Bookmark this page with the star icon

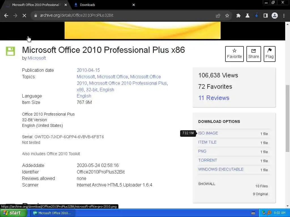click(227, 16)
